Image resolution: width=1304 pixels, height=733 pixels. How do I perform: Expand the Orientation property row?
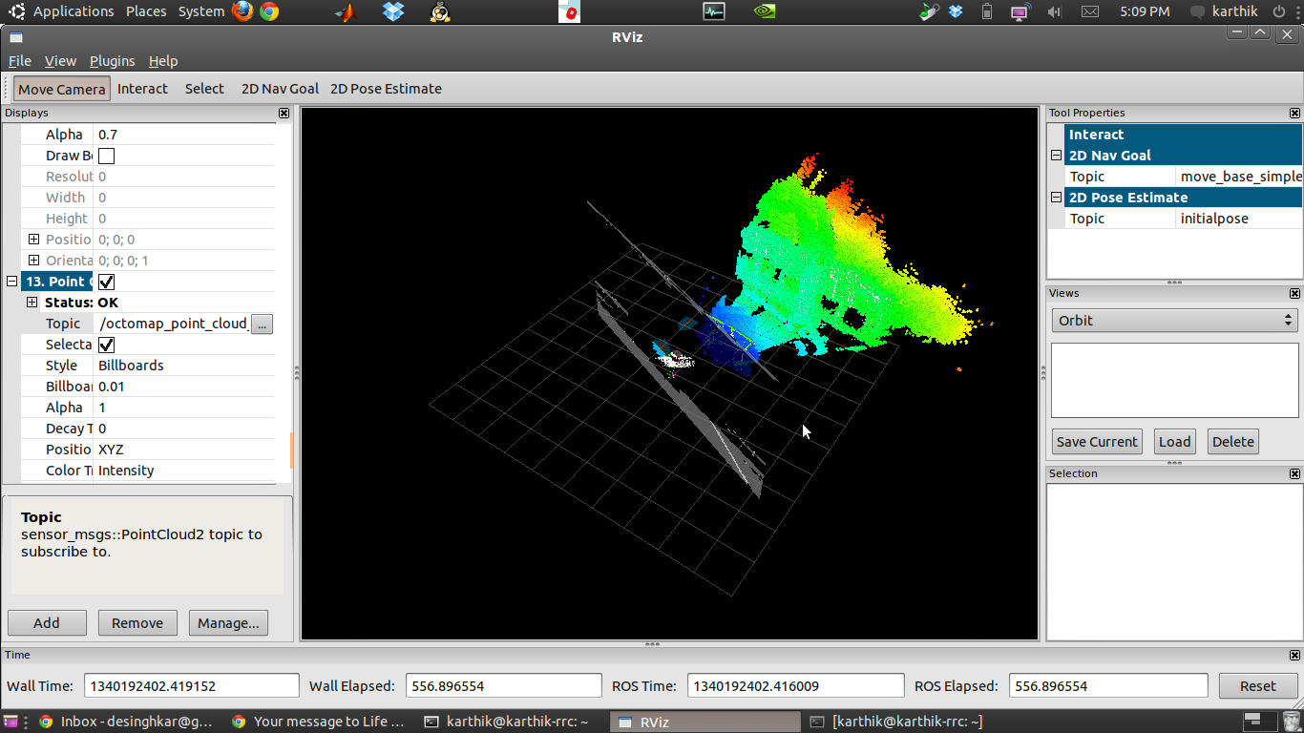click(x=33, y=261)
